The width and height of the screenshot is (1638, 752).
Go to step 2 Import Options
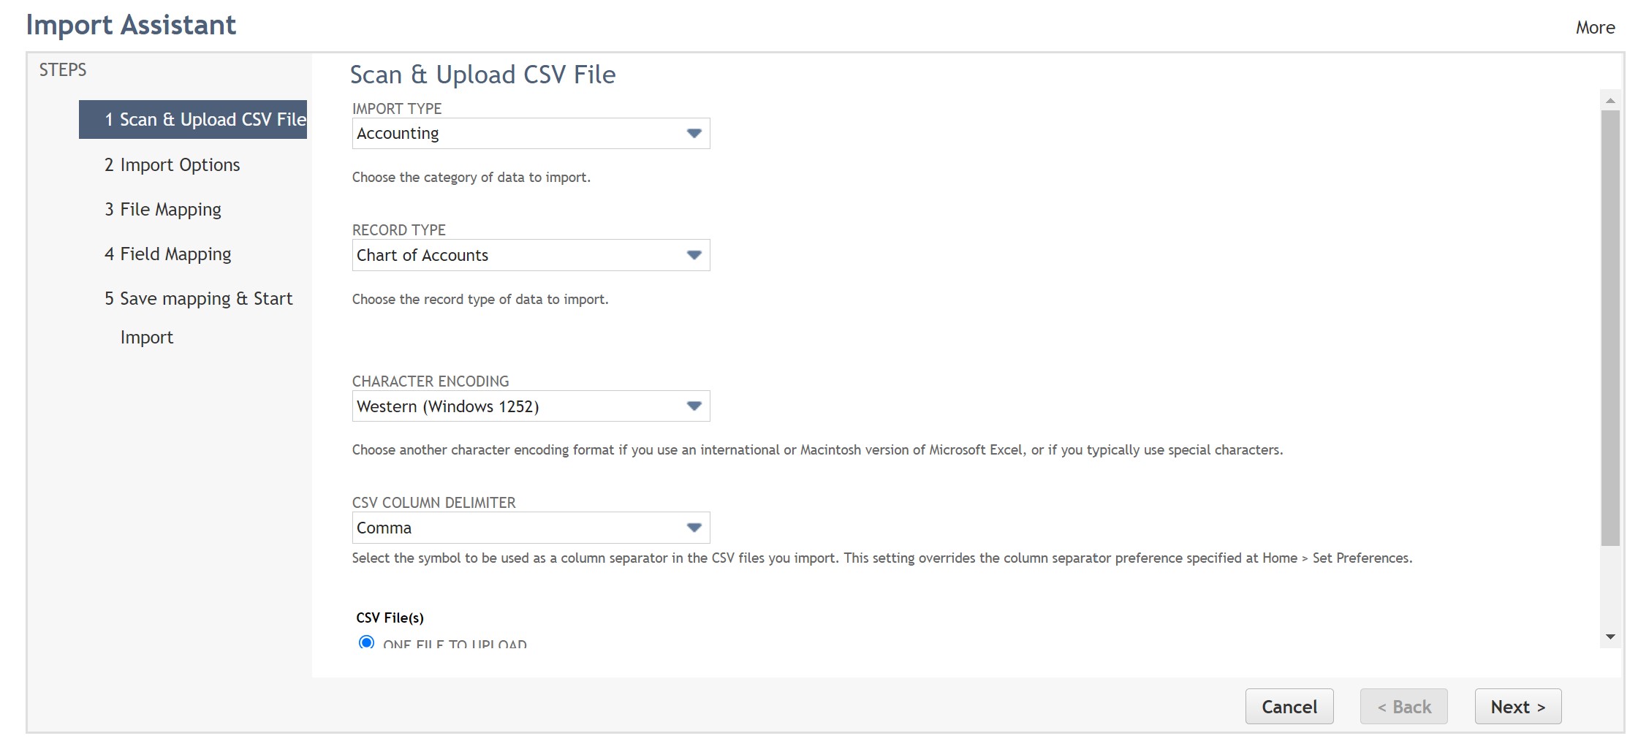point(172,164)
